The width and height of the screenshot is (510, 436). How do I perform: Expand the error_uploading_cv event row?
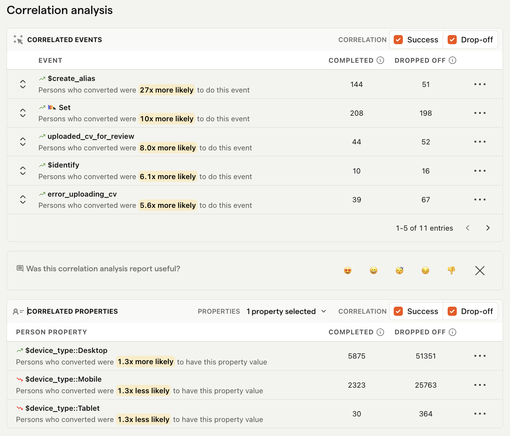23,199
